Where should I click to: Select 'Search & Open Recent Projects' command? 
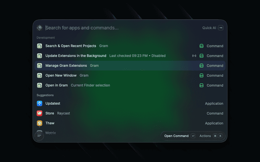130,46
